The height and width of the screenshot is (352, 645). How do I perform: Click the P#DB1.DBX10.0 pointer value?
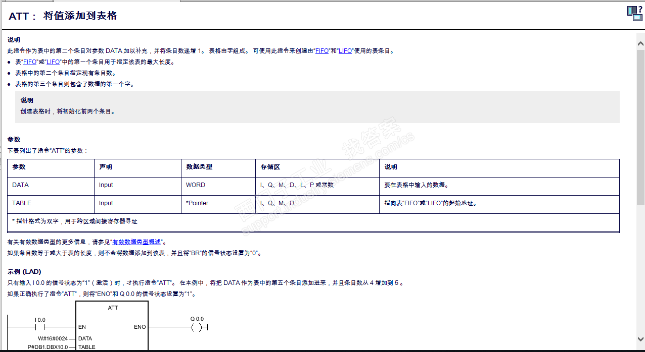(x=48, y=347)
